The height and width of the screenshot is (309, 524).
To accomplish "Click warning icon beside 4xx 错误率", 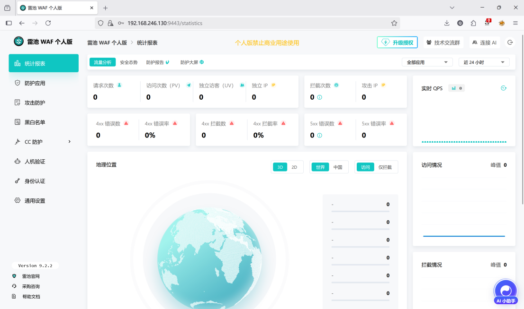I will point(175,123).
